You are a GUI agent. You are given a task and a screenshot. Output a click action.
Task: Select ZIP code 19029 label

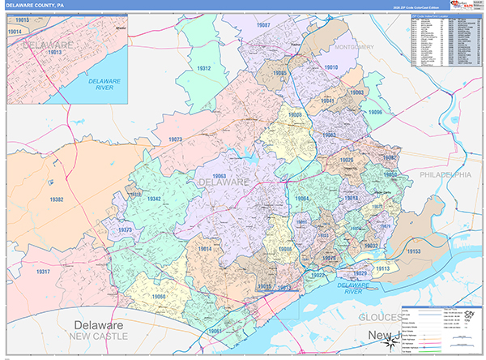click(360, 273)
